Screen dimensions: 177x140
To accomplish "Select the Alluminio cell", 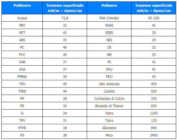I will click(109, 128).
